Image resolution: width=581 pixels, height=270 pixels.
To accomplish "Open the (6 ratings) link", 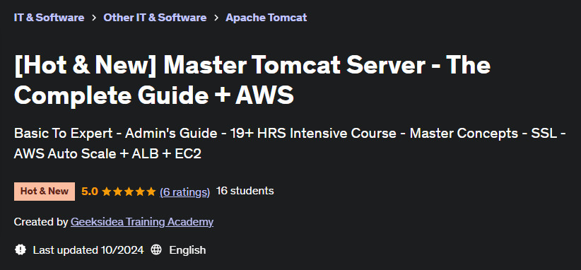I will 185,192.
